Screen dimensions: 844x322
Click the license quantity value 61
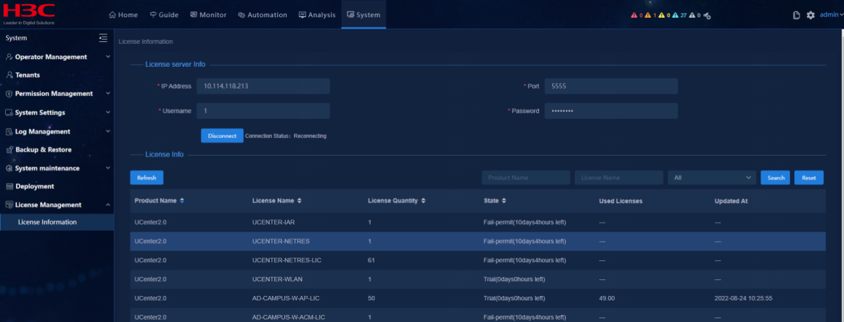pyautogui.click(x=371, y=260)
